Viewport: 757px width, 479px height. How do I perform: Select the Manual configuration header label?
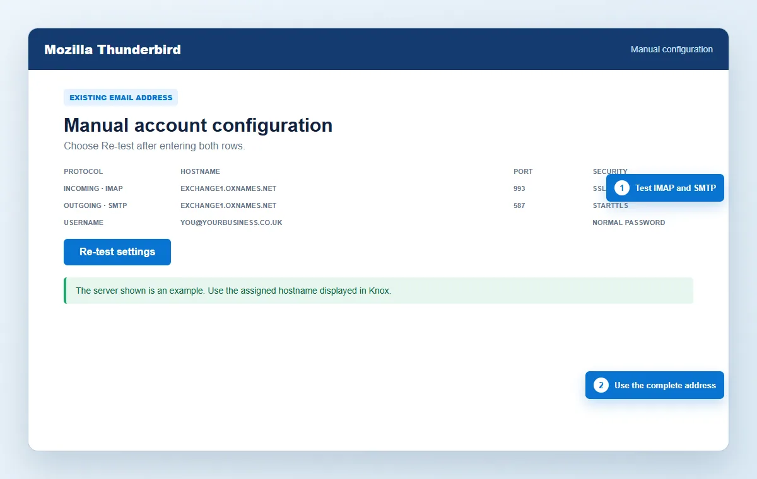point(672,49)
